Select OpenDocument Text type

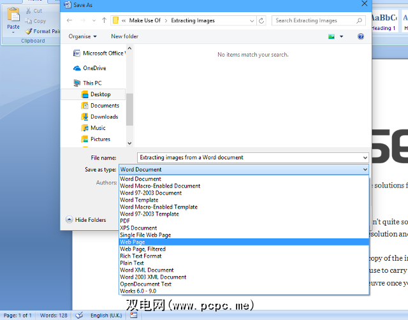pyautogui.click(x=244, y=284)
